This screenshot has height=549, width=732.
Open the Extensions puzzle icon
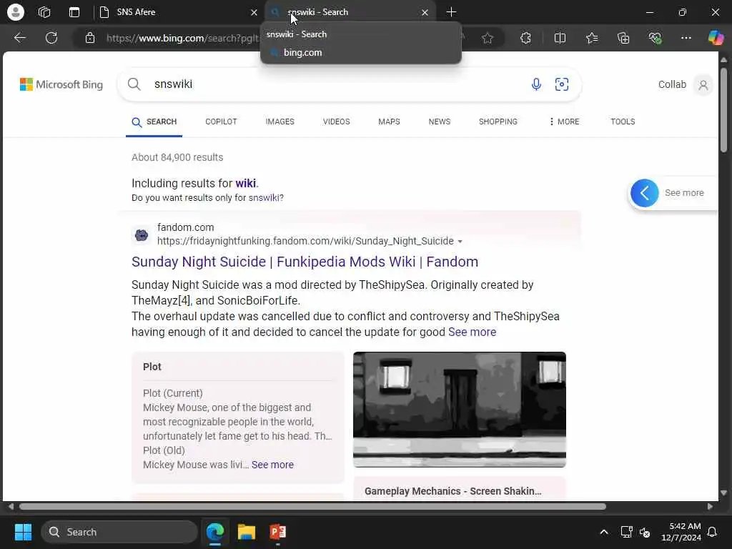pyautogui.click(x=525, y=38)
